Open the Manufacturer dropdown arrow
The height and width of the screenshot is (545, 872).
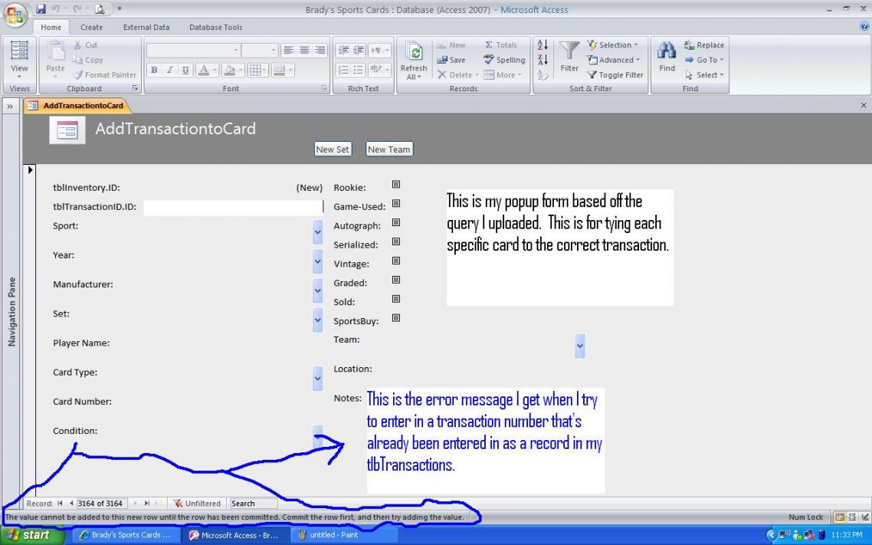click(x=317, y=290)
